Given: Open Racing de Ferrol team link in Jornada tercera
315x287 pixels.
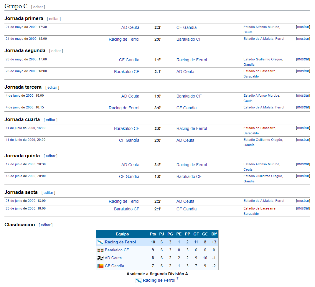Looking at the screenshot, I should coord(124,108).
